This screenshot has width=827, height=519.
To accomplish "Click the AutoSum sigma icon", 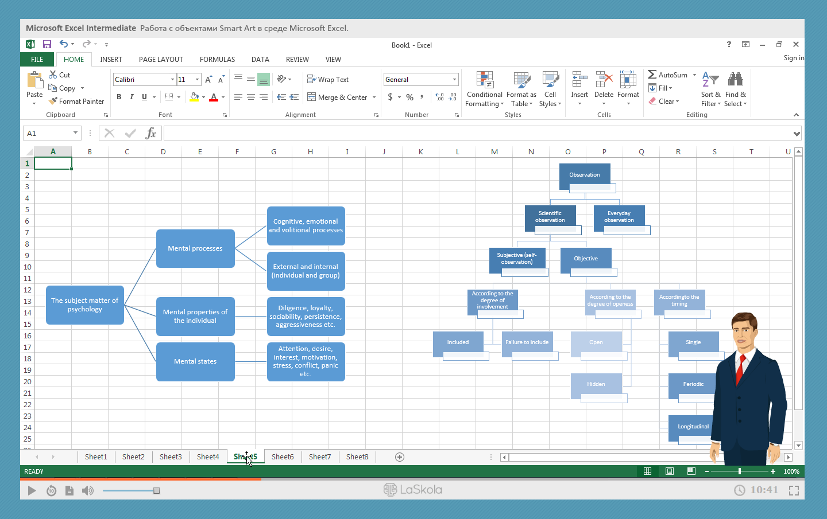I will 652,75.
